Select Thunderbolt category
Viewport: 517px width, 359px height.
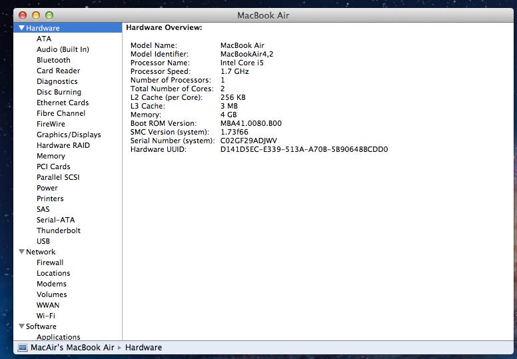59,230
